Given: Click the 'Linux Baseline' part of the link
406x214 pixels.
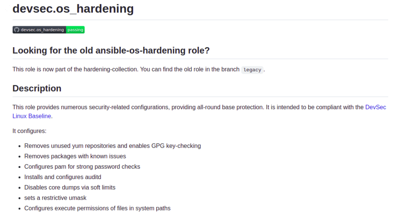Looking at the screenshot, I should pyautogui.click(x=32, y=116).
